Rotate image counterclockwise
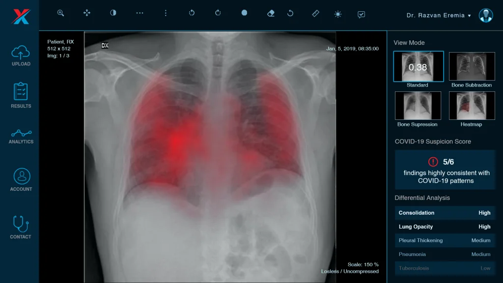The width and height of the screenshot is (503, 283). (x=192, y=13)
